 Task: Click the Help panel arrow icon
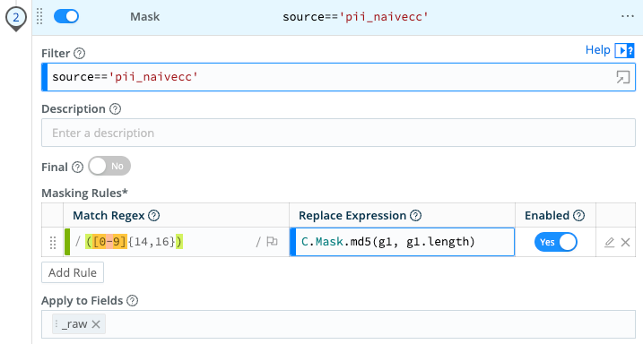coord(624,50)
